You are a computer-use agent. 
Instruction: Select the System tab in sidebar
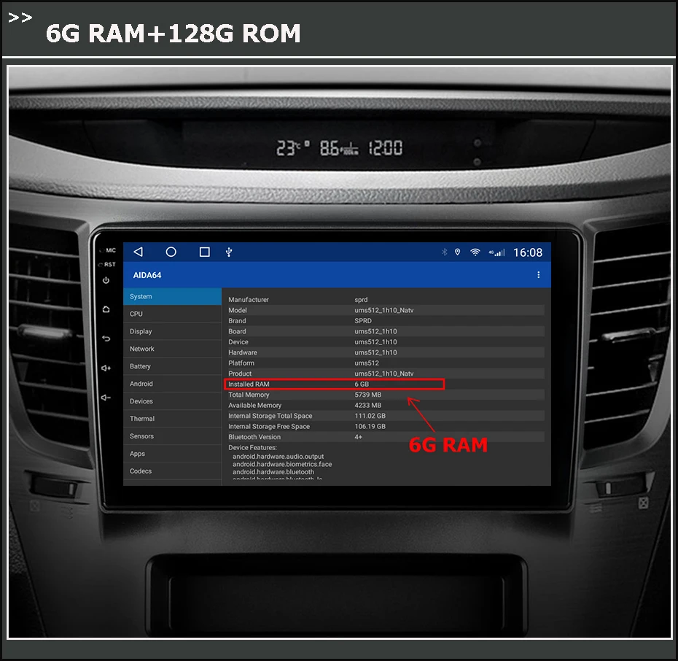(x=172, y=296)
